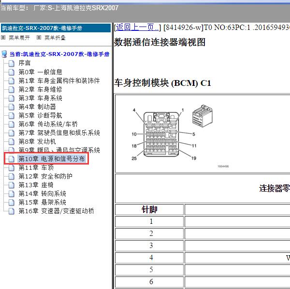
Task: Click the page icon beside 第8章 发动机
Action: click(12, 142)
